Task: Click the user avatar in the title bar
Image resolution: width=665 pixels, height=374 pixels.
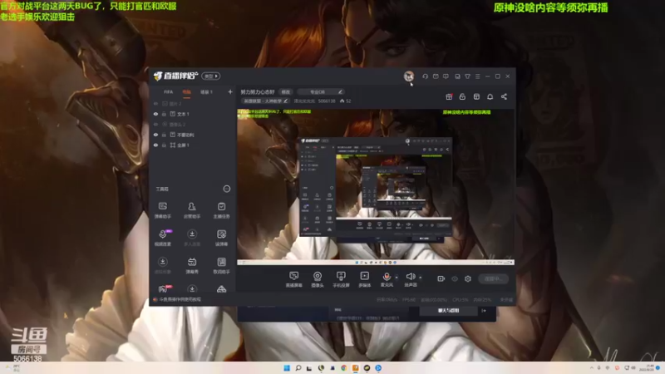Action: pyautogui.click(x=409, y=76)
